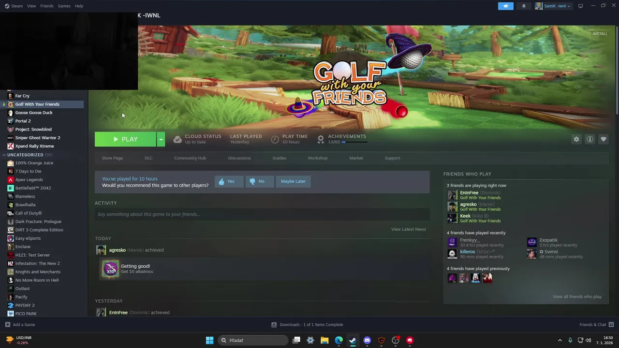
Task: Click taskbar volume speaker icon
Action: point(588,340)
